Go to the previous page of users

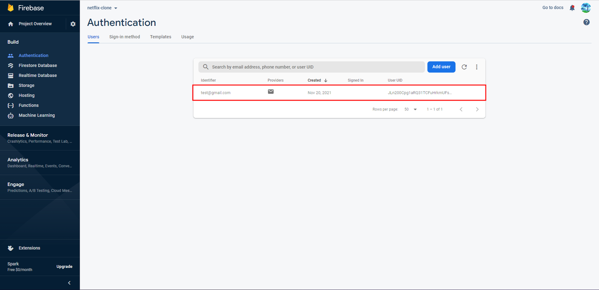461,109
